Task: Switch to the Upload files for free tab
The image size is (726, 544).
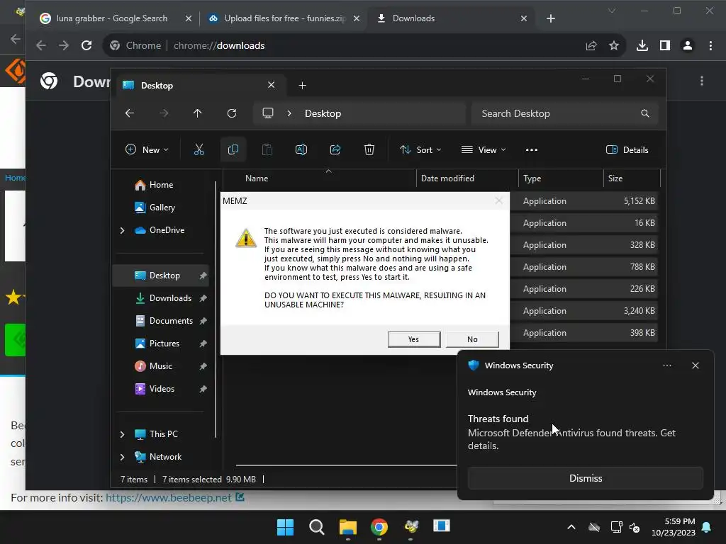Action: point(284,18)
